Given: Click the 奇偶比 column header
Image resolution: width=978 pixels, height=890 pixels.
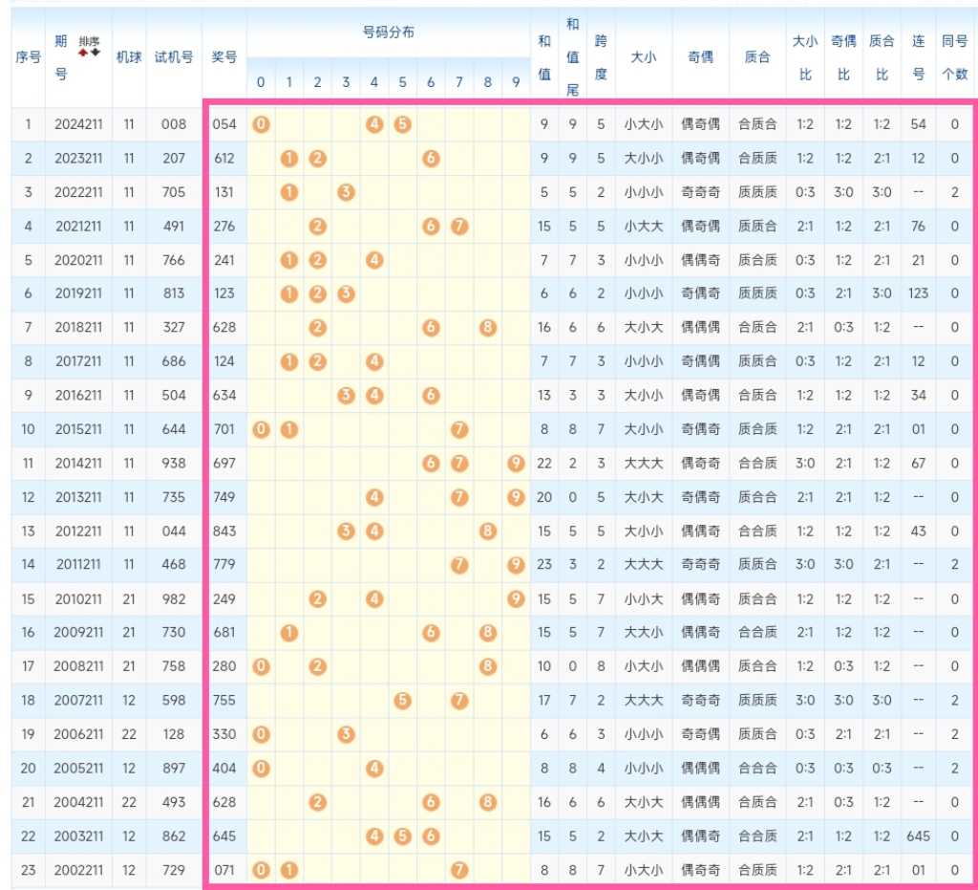Looking at the screenshot, I should click(843, 56).
